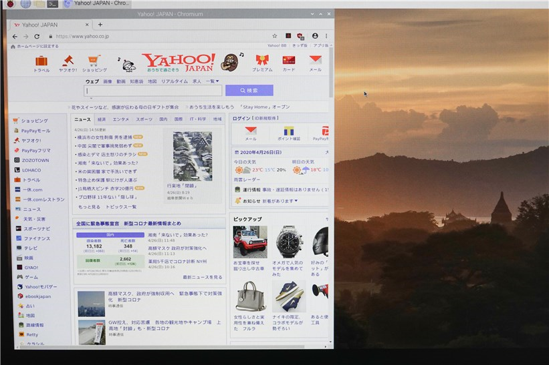Select 知恵袋 search category

136,81
